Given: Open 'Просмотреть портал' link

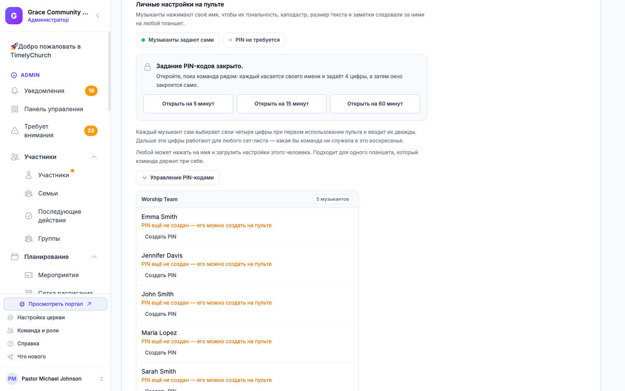Looking at the screenshot, I should pyautogui.click(x=56, y=304).
